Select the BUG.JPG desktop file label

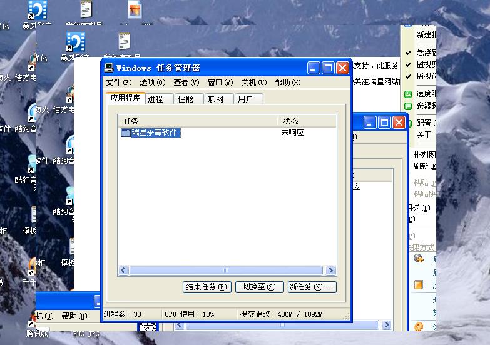click(x=86, y=334)
